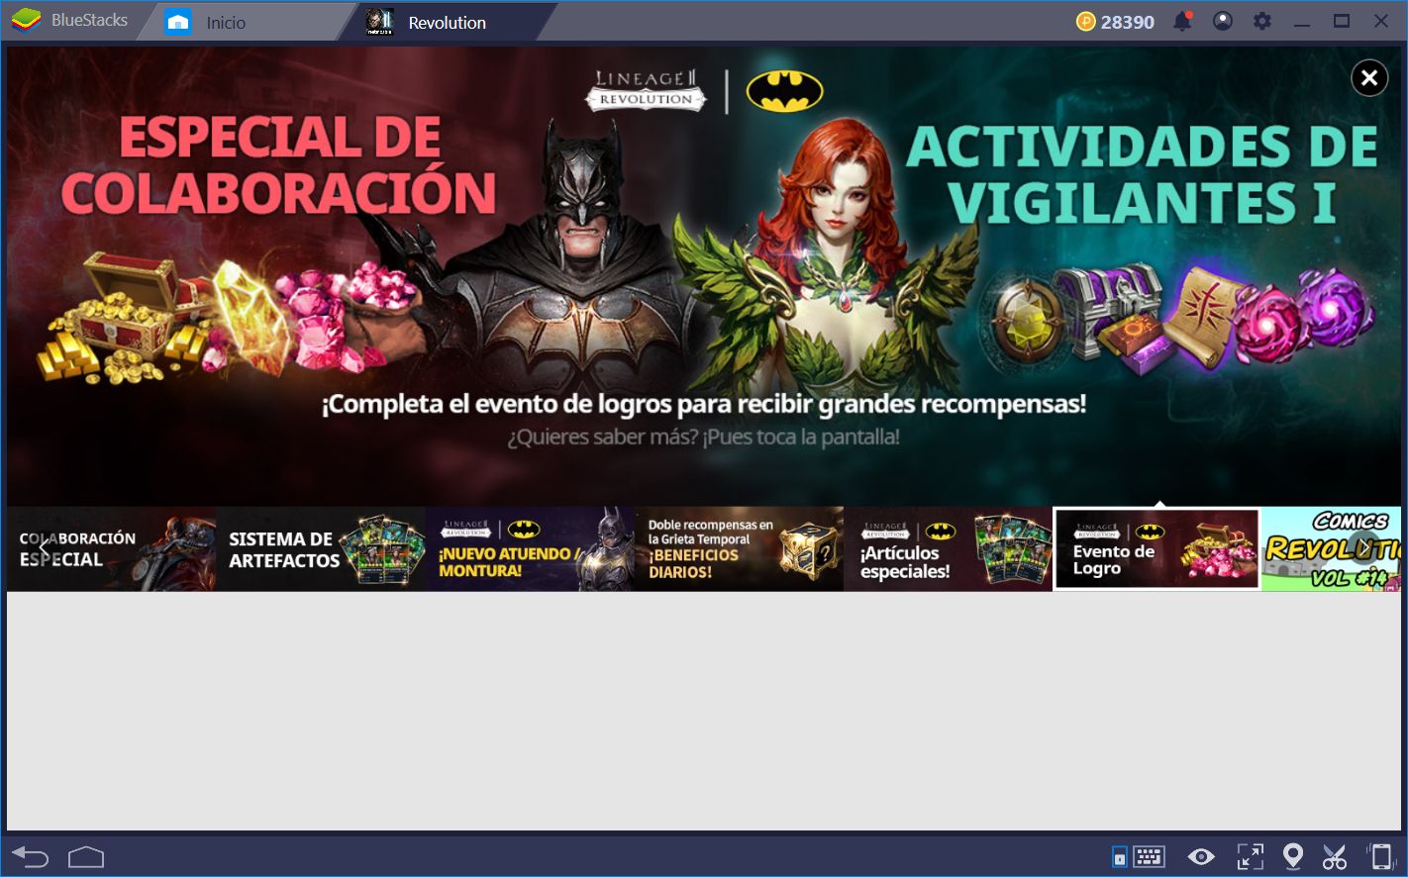Viewport: 1408px width, 877px height.
Task: Click the Revolution tab game icon
Action: pyautogui.click(x=379, y=22)
